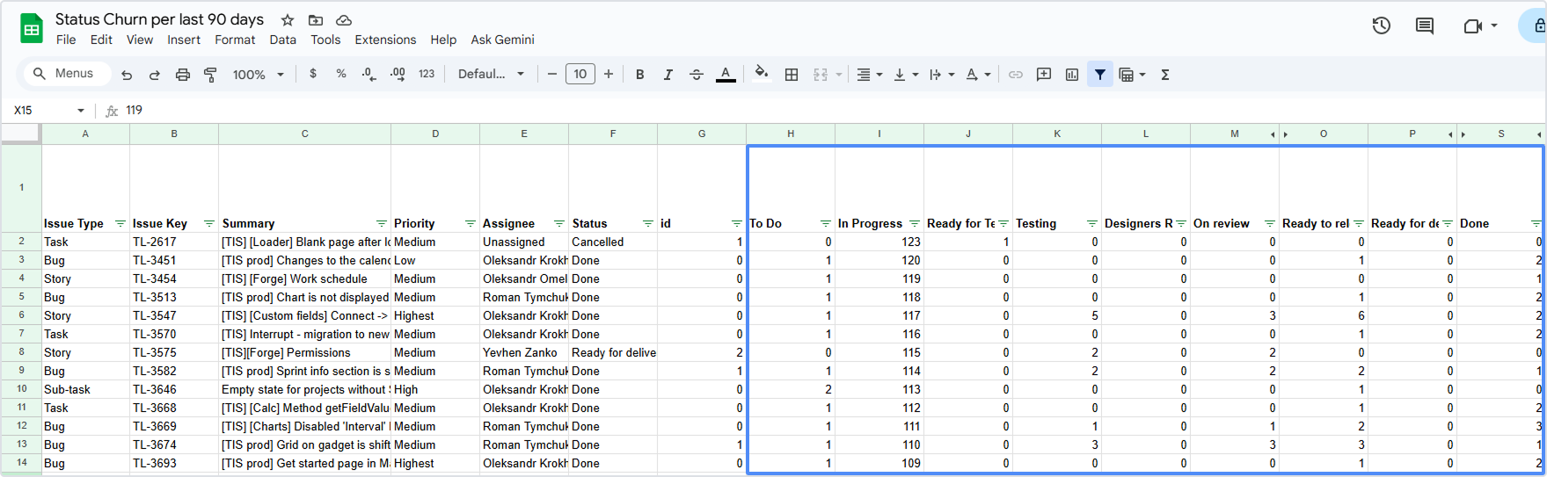Open the Insert menu

tap(184, 40)
